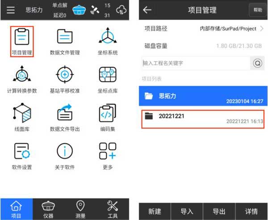Image resolution: width=268 pixels, height=220 pixels.
Task: Click satellite count 15 31
Action: 107,10
